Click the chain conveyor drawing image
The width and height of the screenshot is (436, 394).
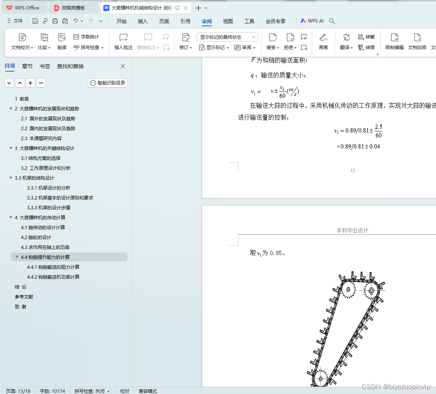[346, 329]
